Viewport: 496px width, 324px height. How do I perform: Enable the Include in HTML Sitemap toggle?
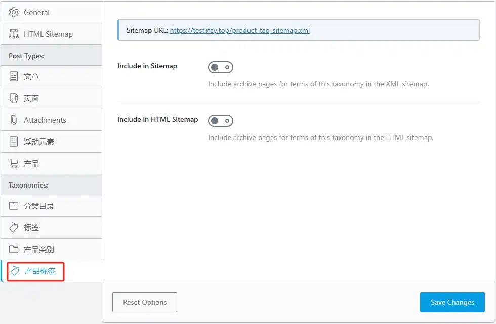tap(221, 121)
